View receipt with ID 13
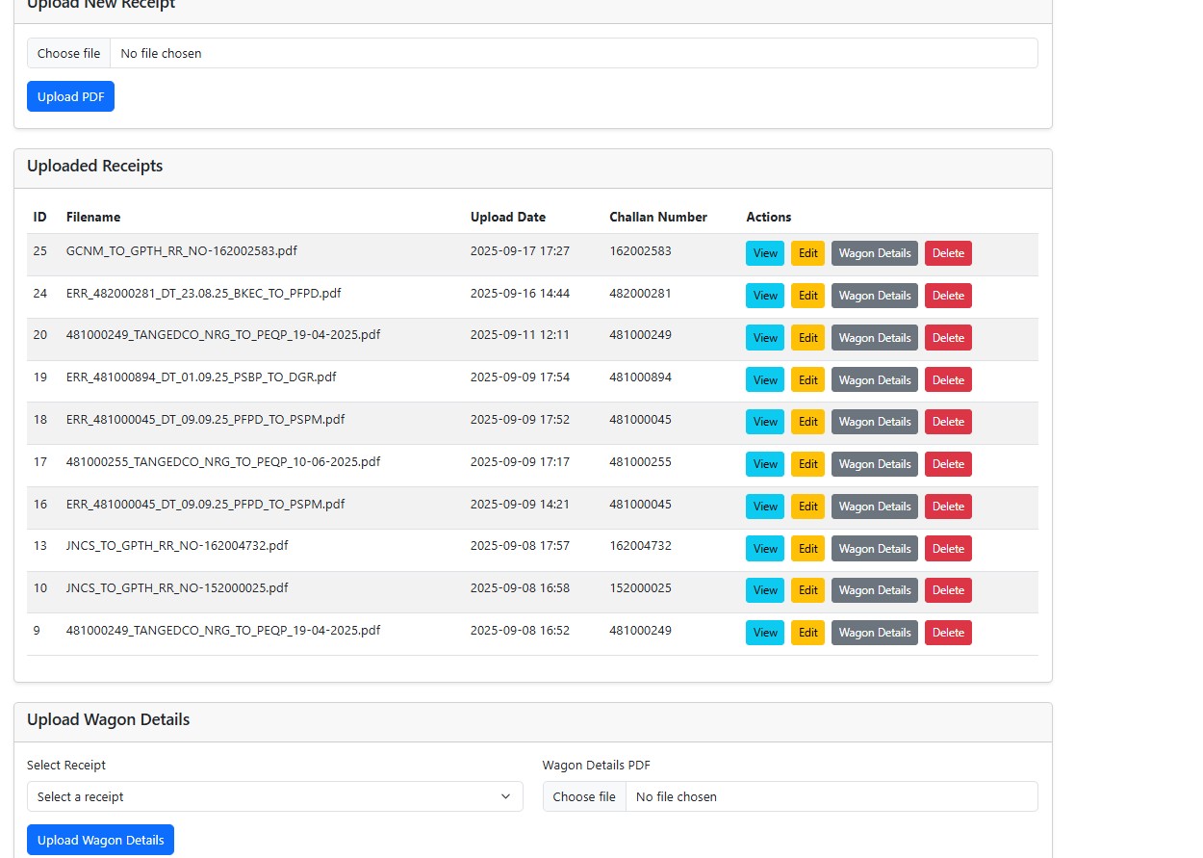Screen dimensions: 1203x858 [x=764, y=549]
